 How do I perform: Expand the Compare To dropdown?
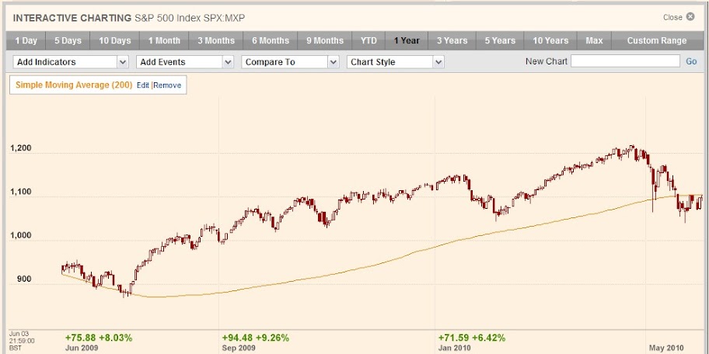tap(290, 62)
